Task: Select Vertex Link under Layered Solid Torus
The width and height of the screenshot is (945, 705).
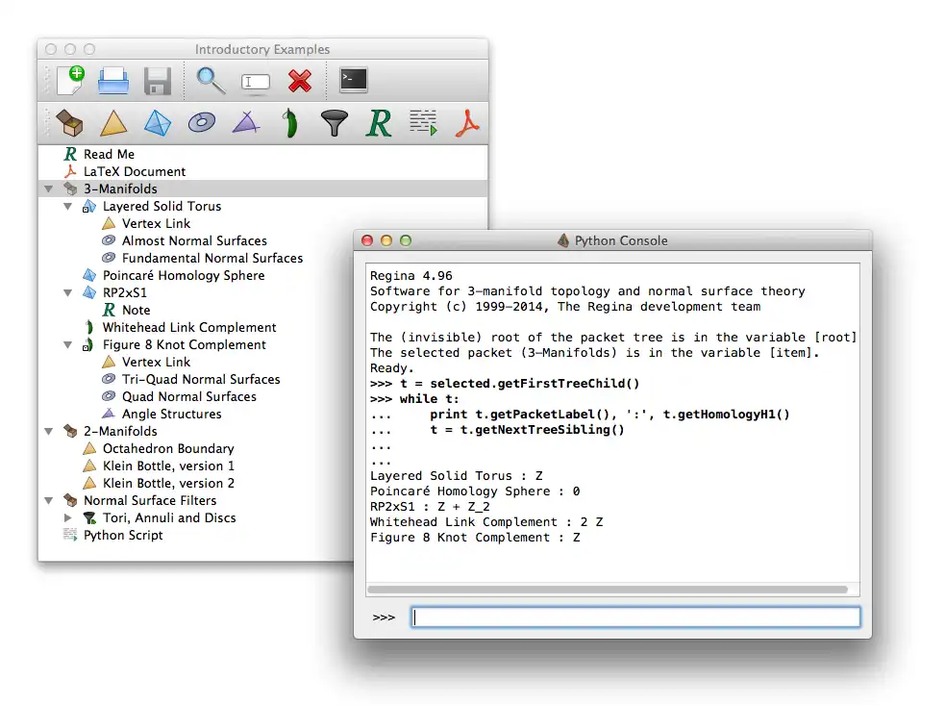Action: coord(156,224)
